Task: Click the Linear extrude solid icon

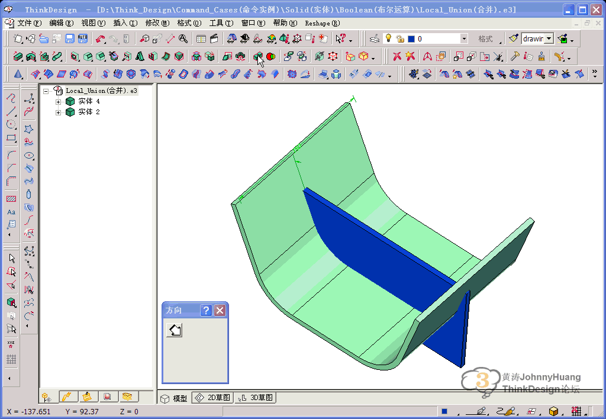Action: [x=18, y=57]
